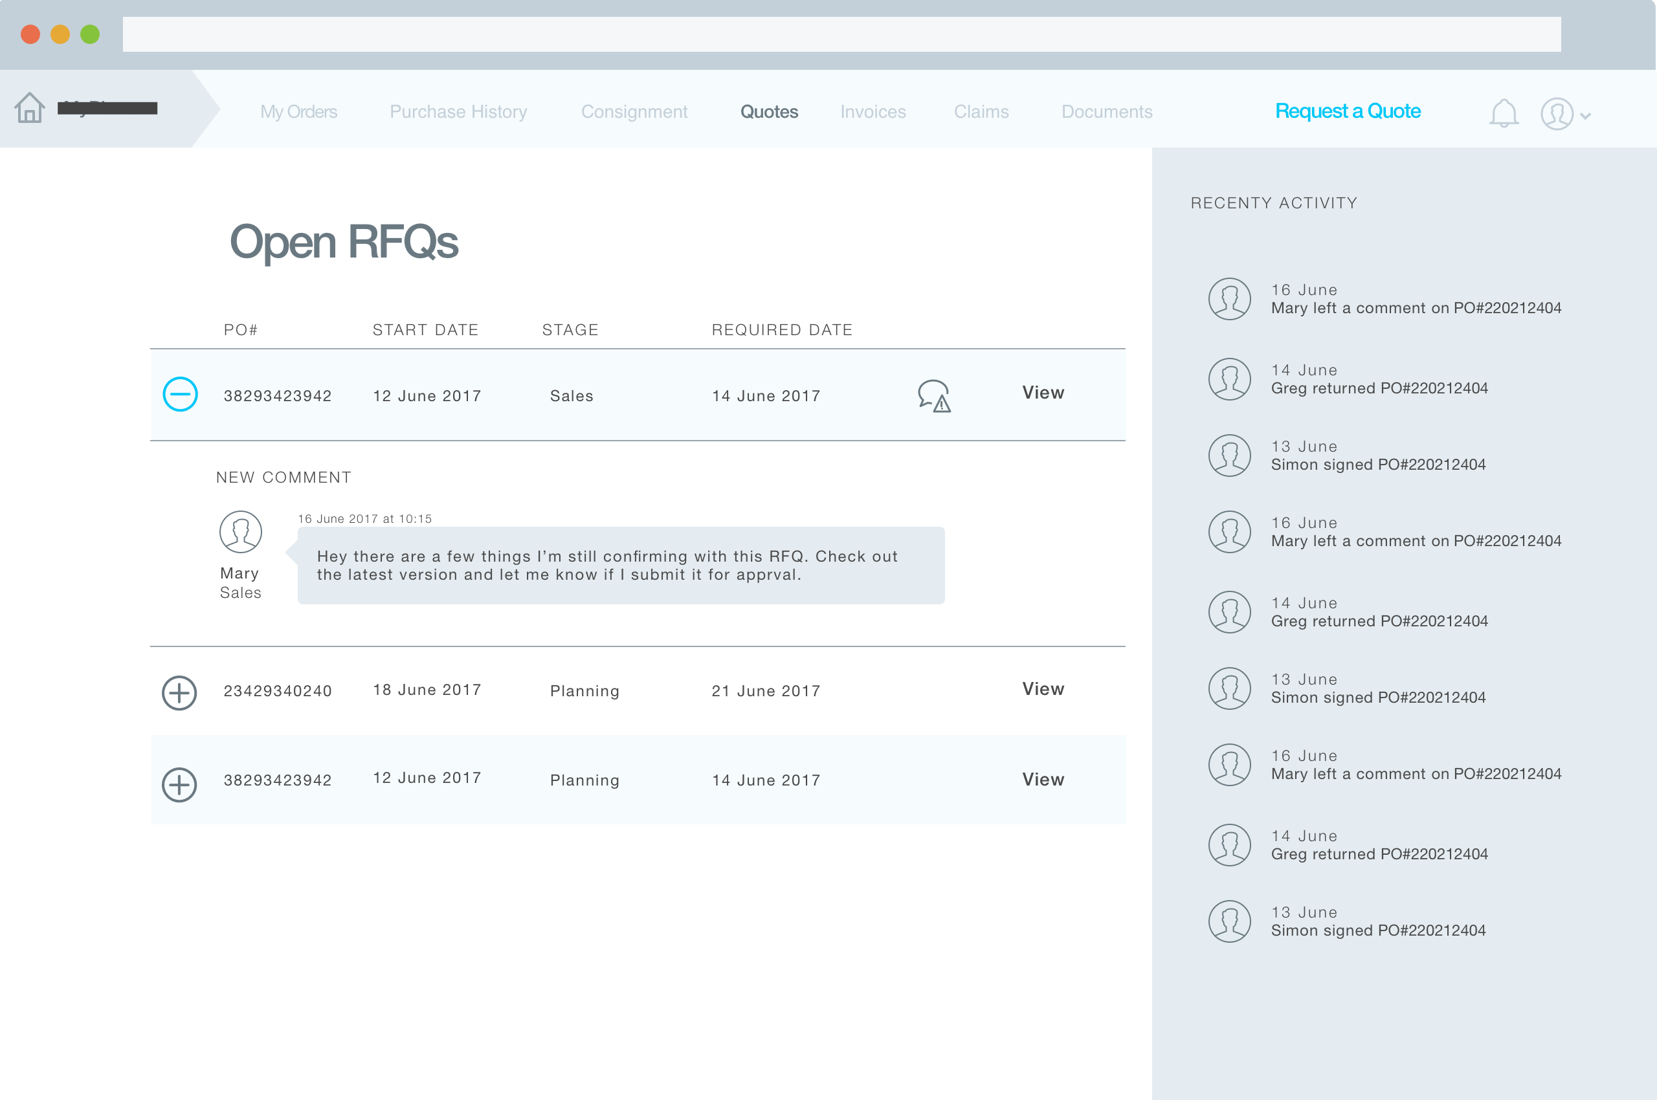Click avatar beside last Simon signed entry

1229,921
